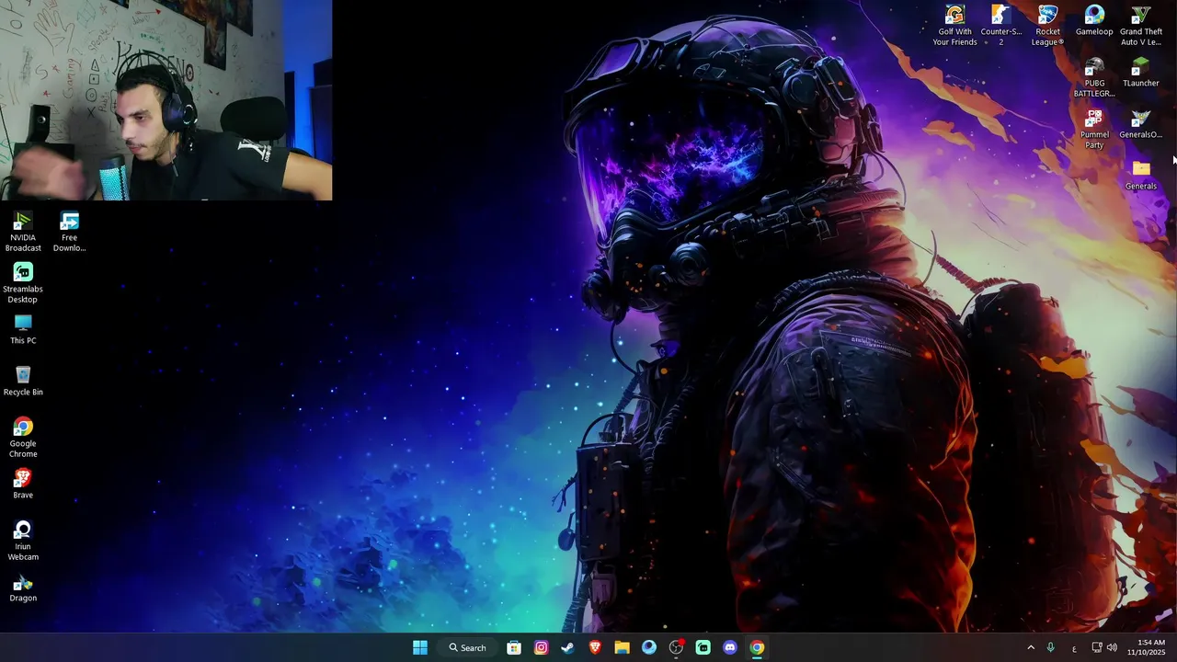Open the volume control tray icon
Viewport: 1177px width, 662px height.
tap(1112, 647)
